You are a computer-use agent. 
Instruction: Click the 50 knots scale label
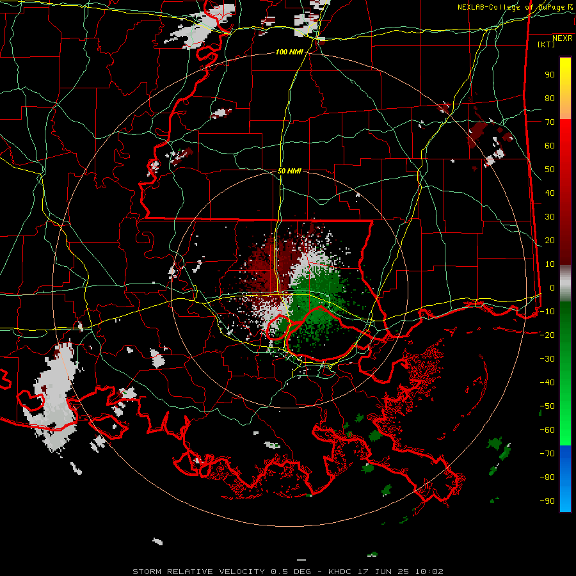coord(550,170)
